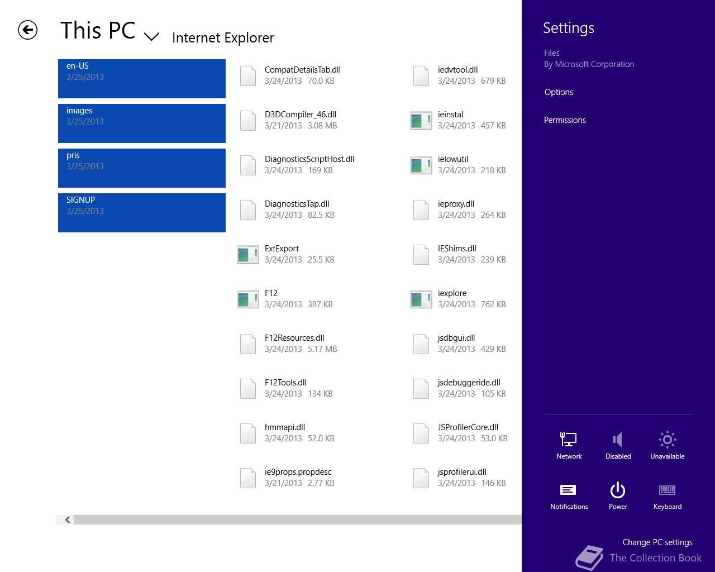Open Permissions in the Settings pane
The height and width of the screenshot is (572, 715).
pos(565,120)
